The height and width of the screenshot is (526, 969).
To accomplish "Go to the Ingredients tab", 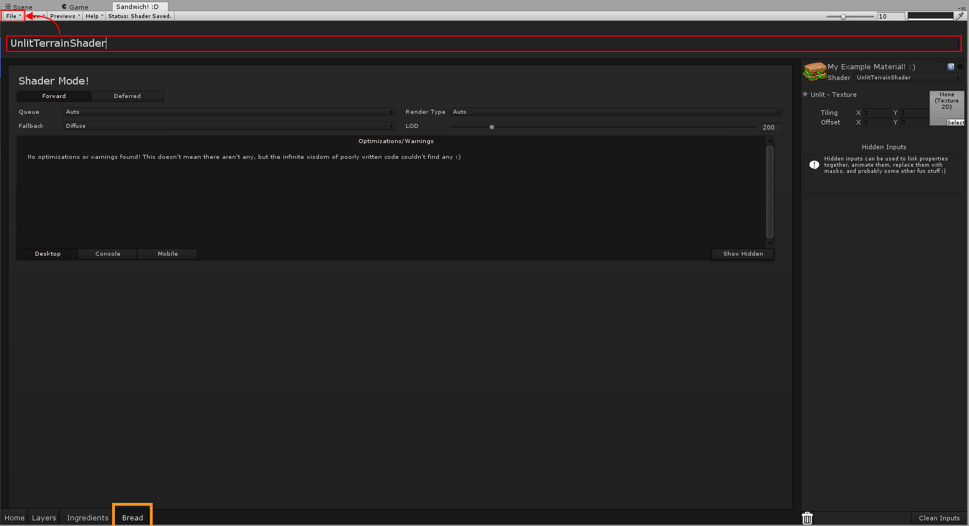I will (x=87, y=518).
